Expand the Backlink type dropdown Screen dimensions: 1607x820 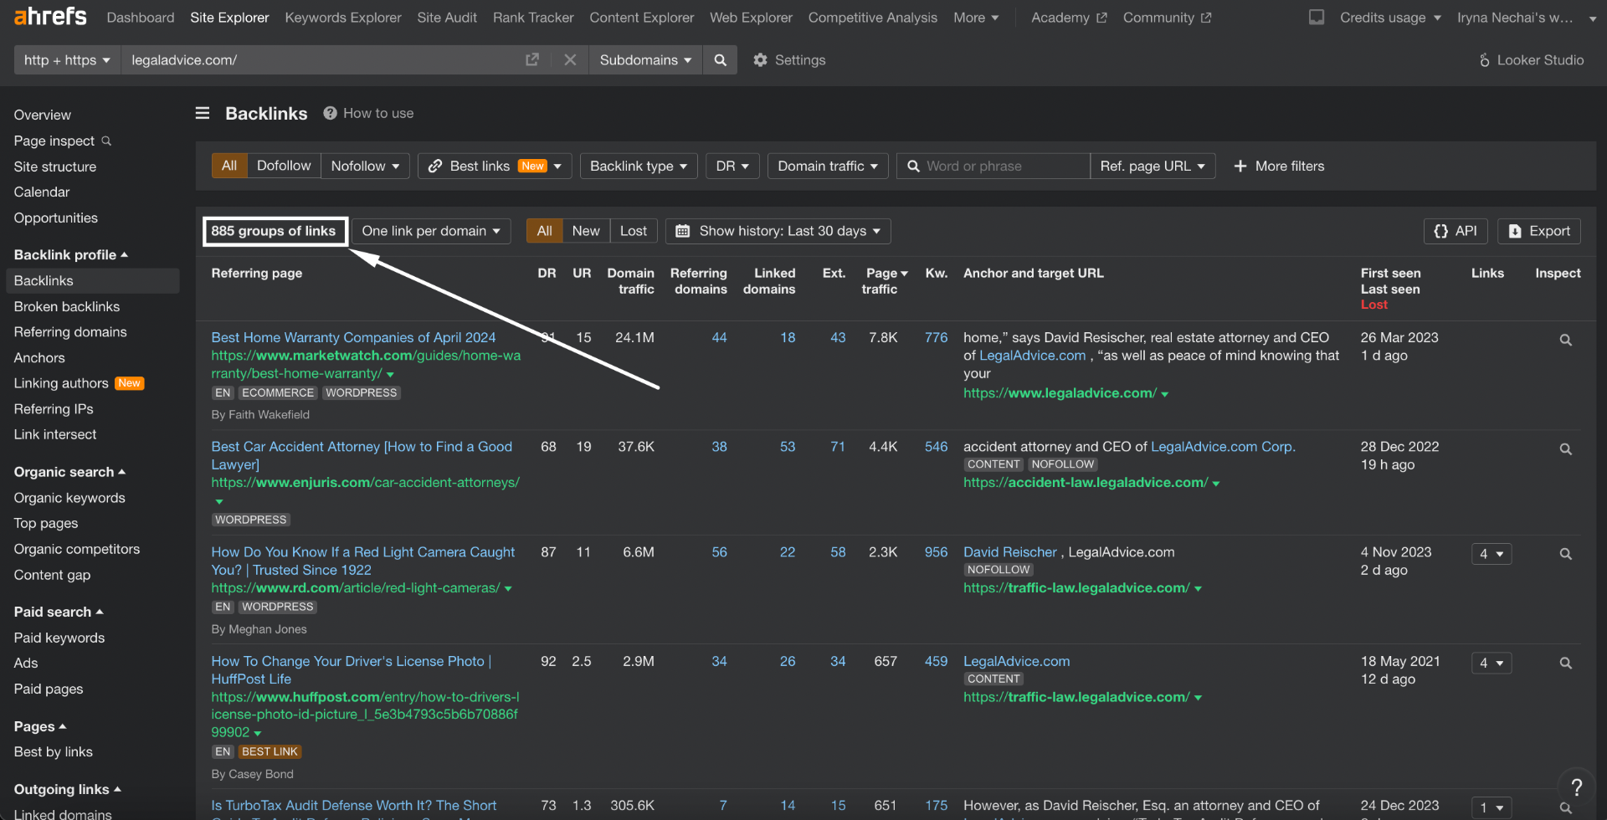coord(638,166)
